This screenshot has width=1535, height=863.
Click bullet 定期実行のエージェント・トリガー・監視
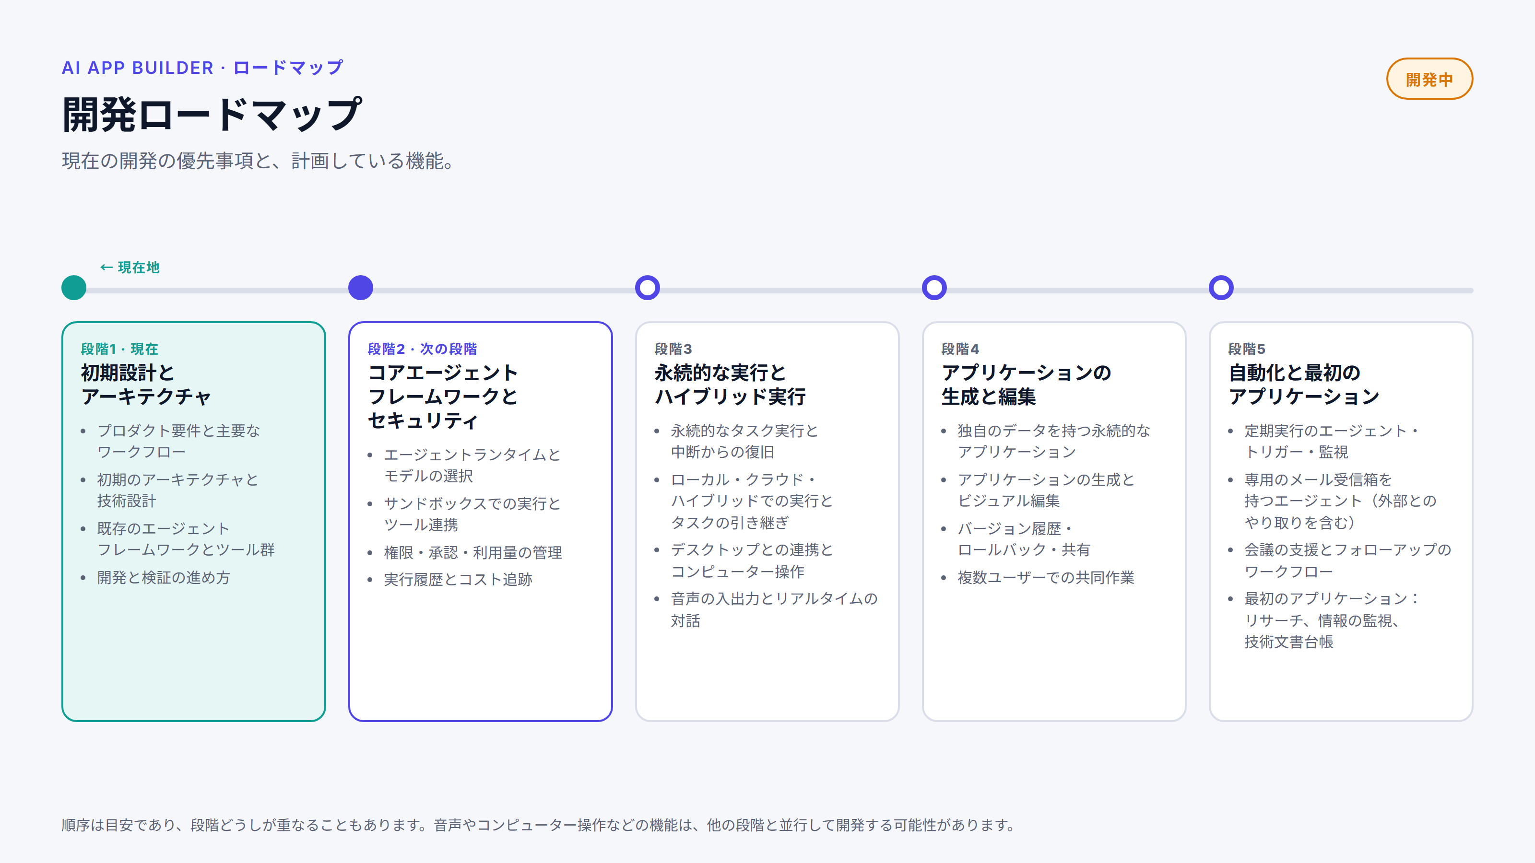click(1331, 441)
